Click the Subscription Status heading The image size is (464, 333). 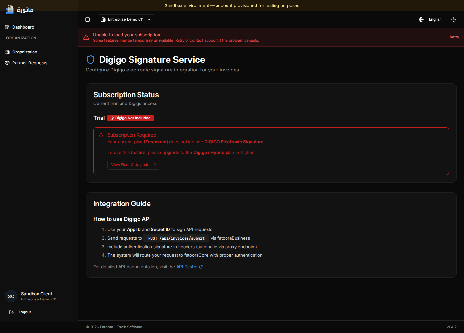[126, 95]
